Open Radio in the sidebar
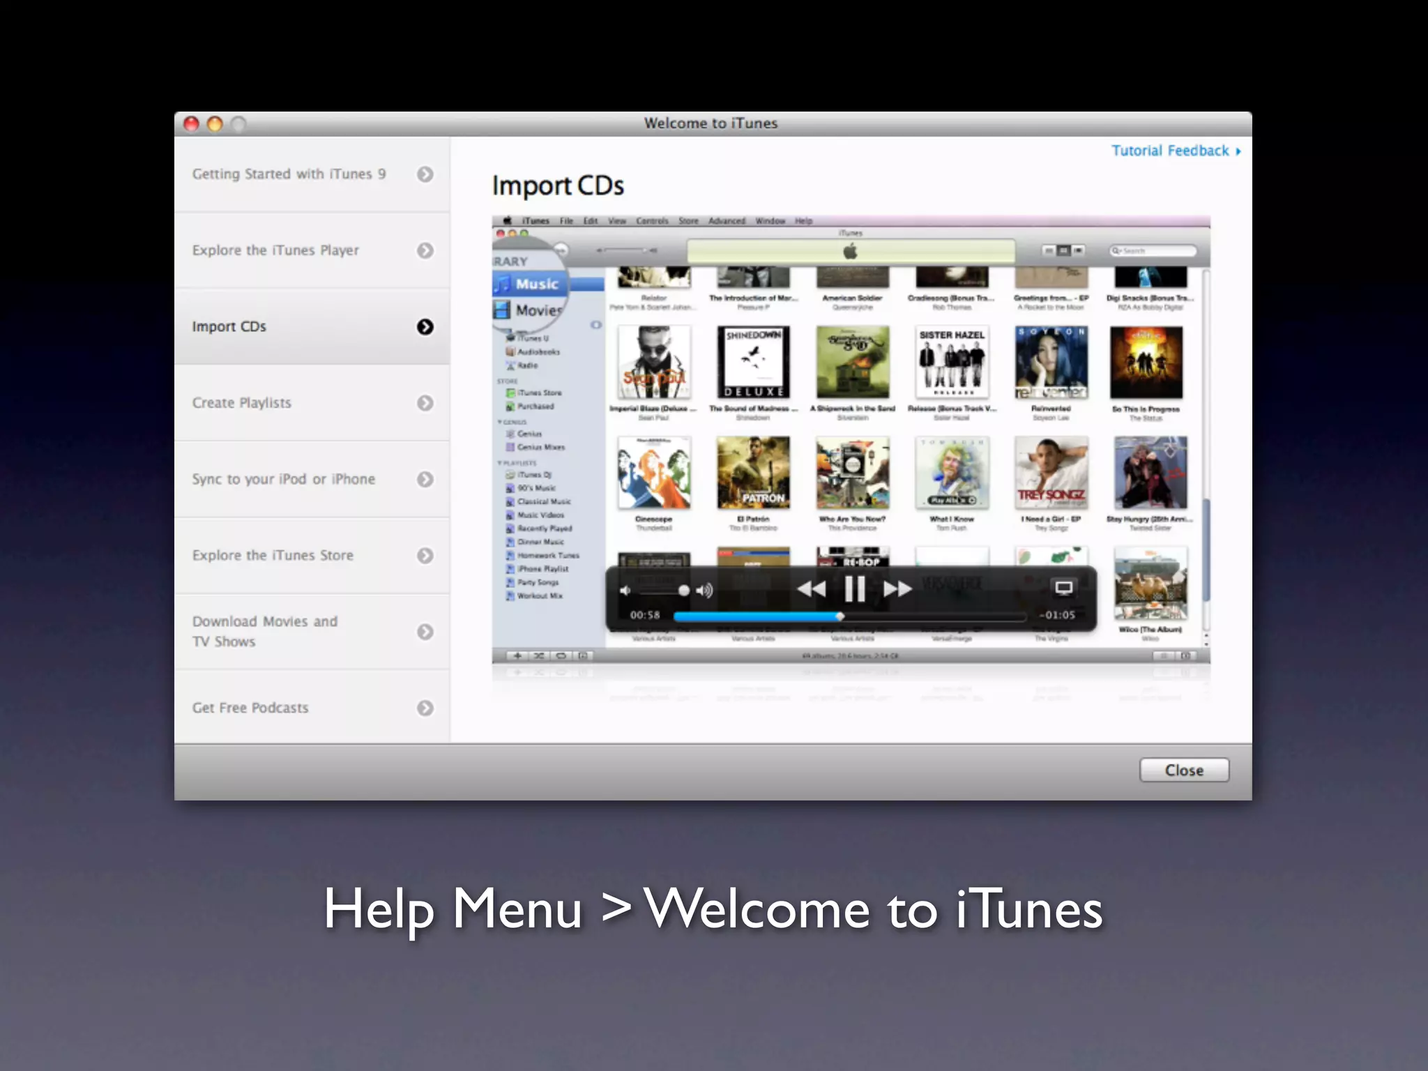This screenshot has height=1071, width=1428. click(x=522, y=365)
